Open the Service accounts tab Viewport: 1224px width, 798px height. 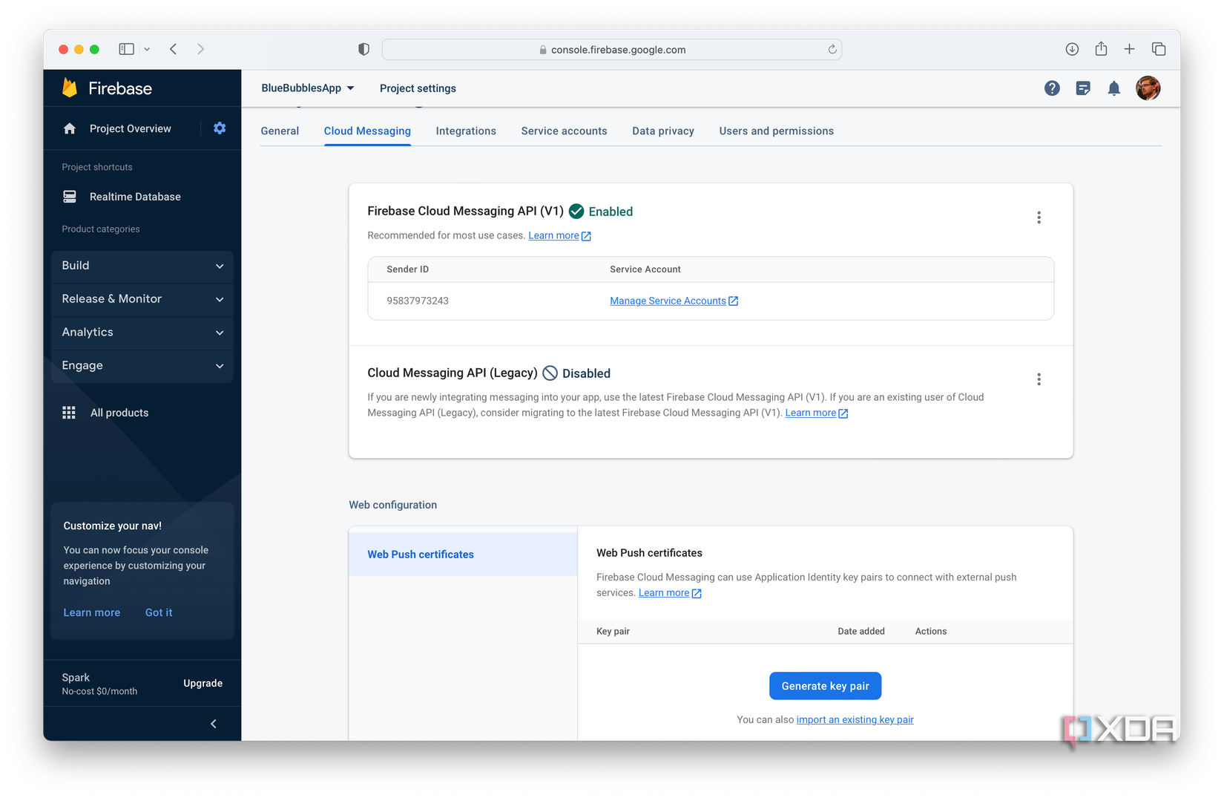[564, 131]
